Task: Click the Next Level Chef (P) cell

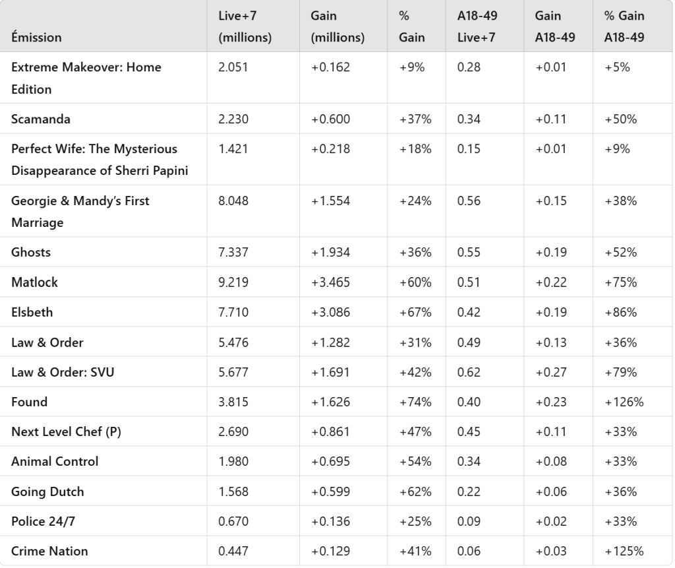Action: 59,431
